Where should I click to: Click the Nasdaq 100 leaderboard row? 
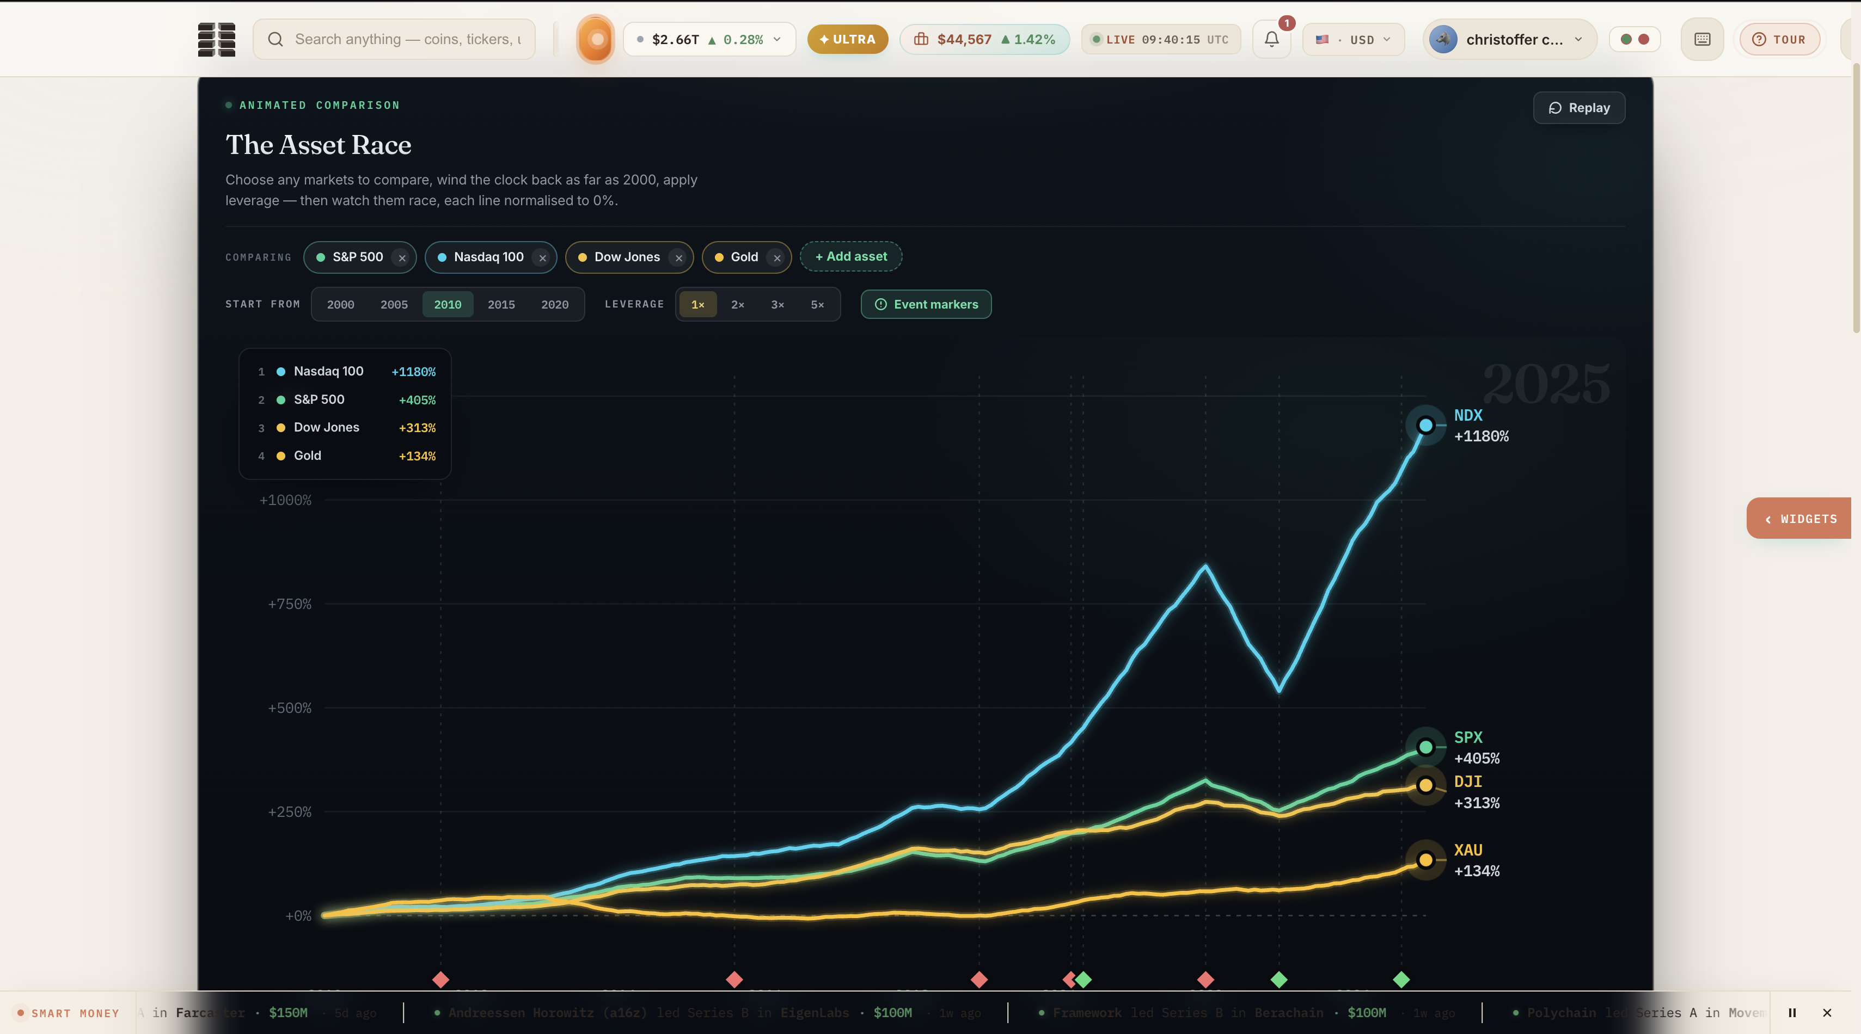pyautogui.click(x=346, y=372)
